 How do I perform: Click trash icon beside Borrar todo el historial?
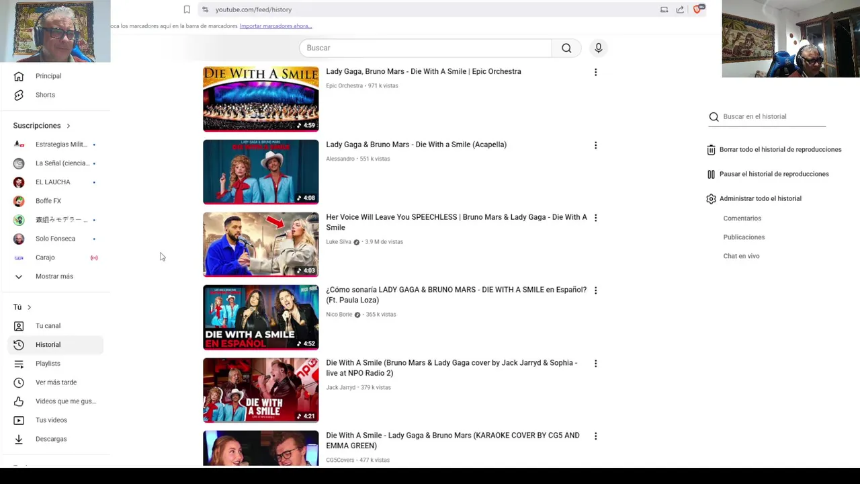(x=711, y=150)
